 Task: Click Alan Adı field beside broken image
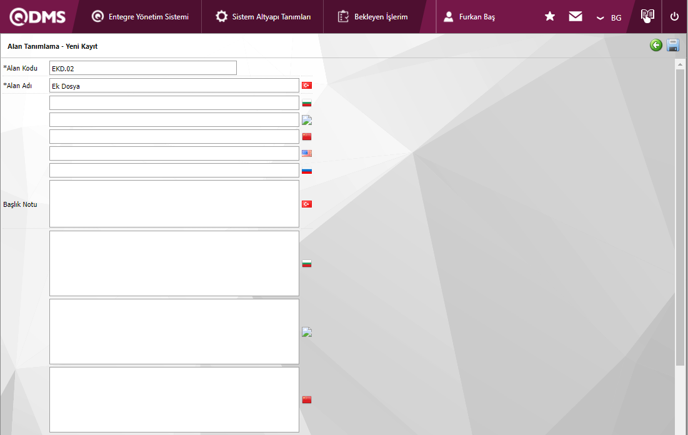[x=174, y=119]
